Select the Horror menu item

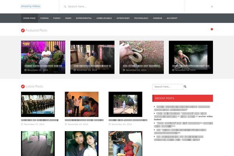[x=158, y=18]
